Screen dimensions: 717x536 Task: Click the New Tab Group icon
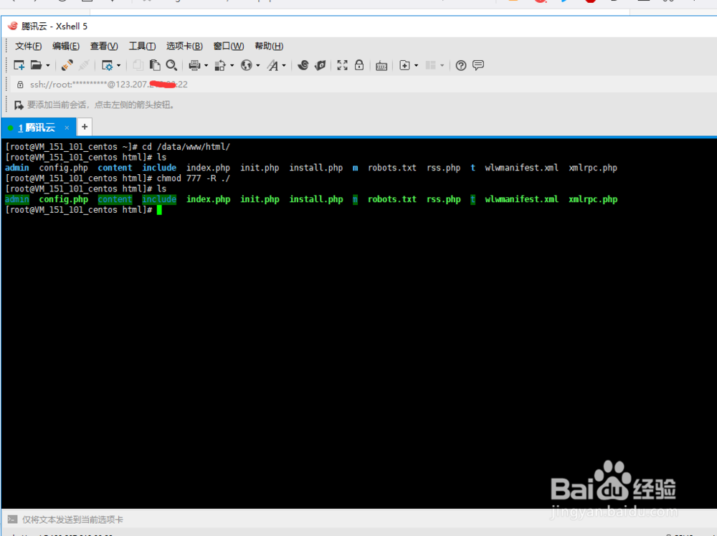coord(404,65)
